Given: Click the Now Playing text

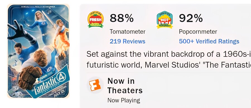Looking at the screenshot, I should 124,100.
